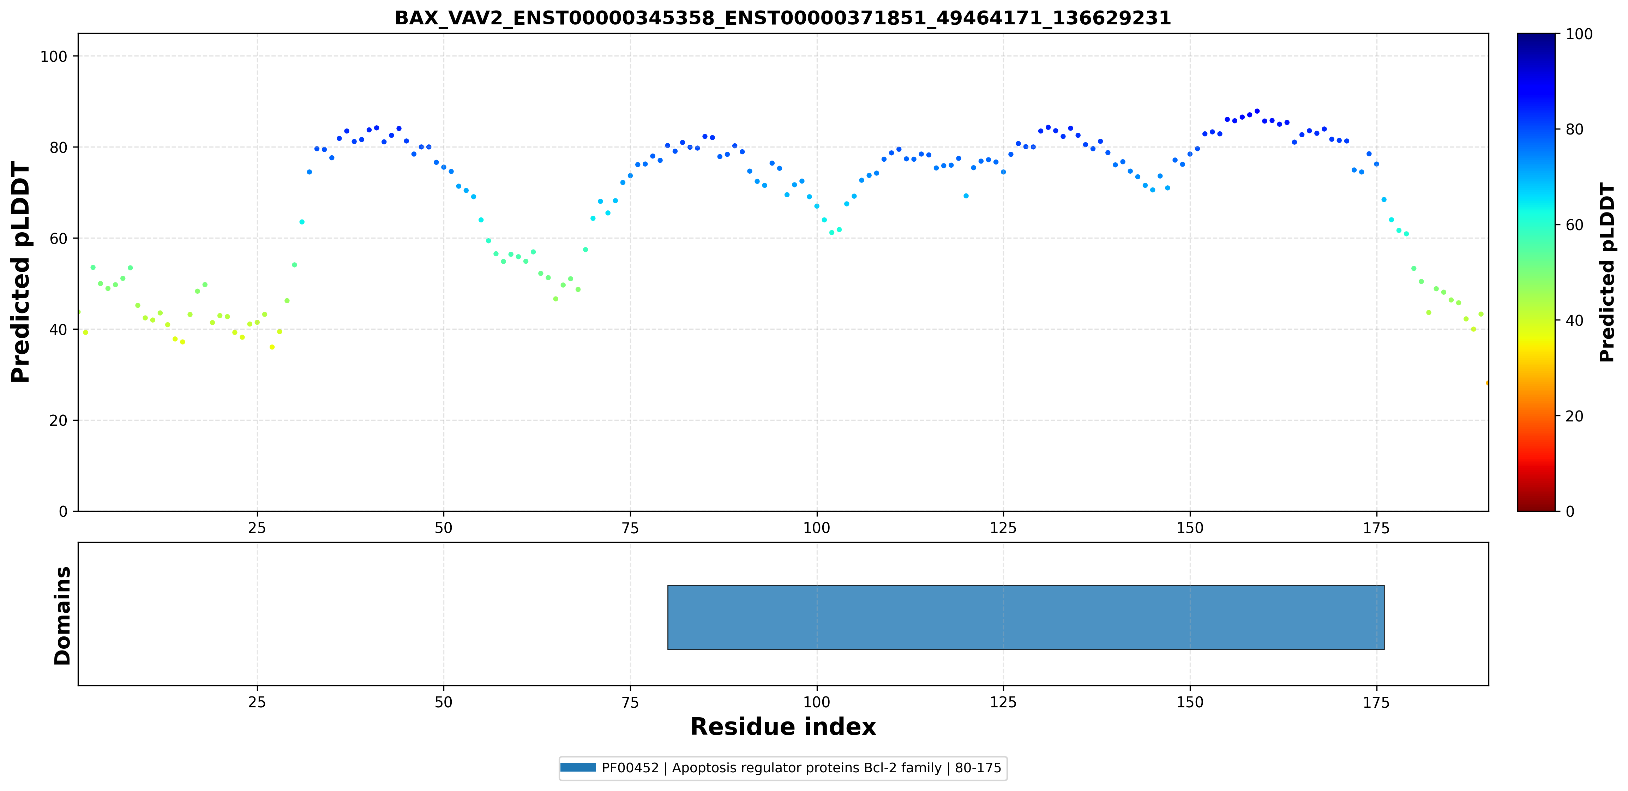Image resolution: width=1628 pixels, height=791 pixels.
Task: Click the colorbar's Predicted pLDDT label
Action: coord(1606,272)
